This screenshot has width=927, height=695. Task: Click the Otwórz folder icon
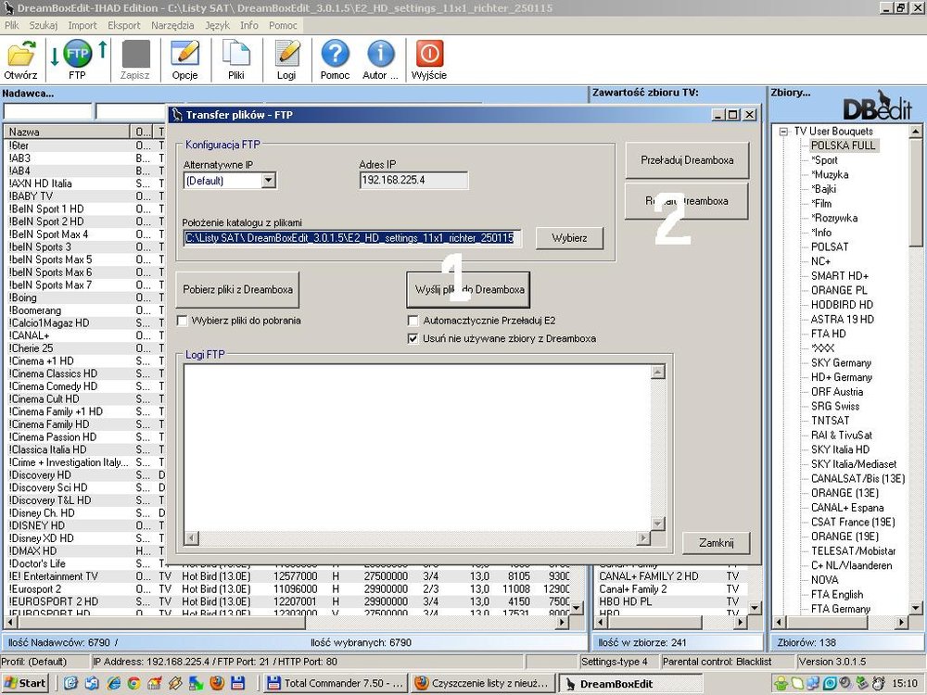20,56
